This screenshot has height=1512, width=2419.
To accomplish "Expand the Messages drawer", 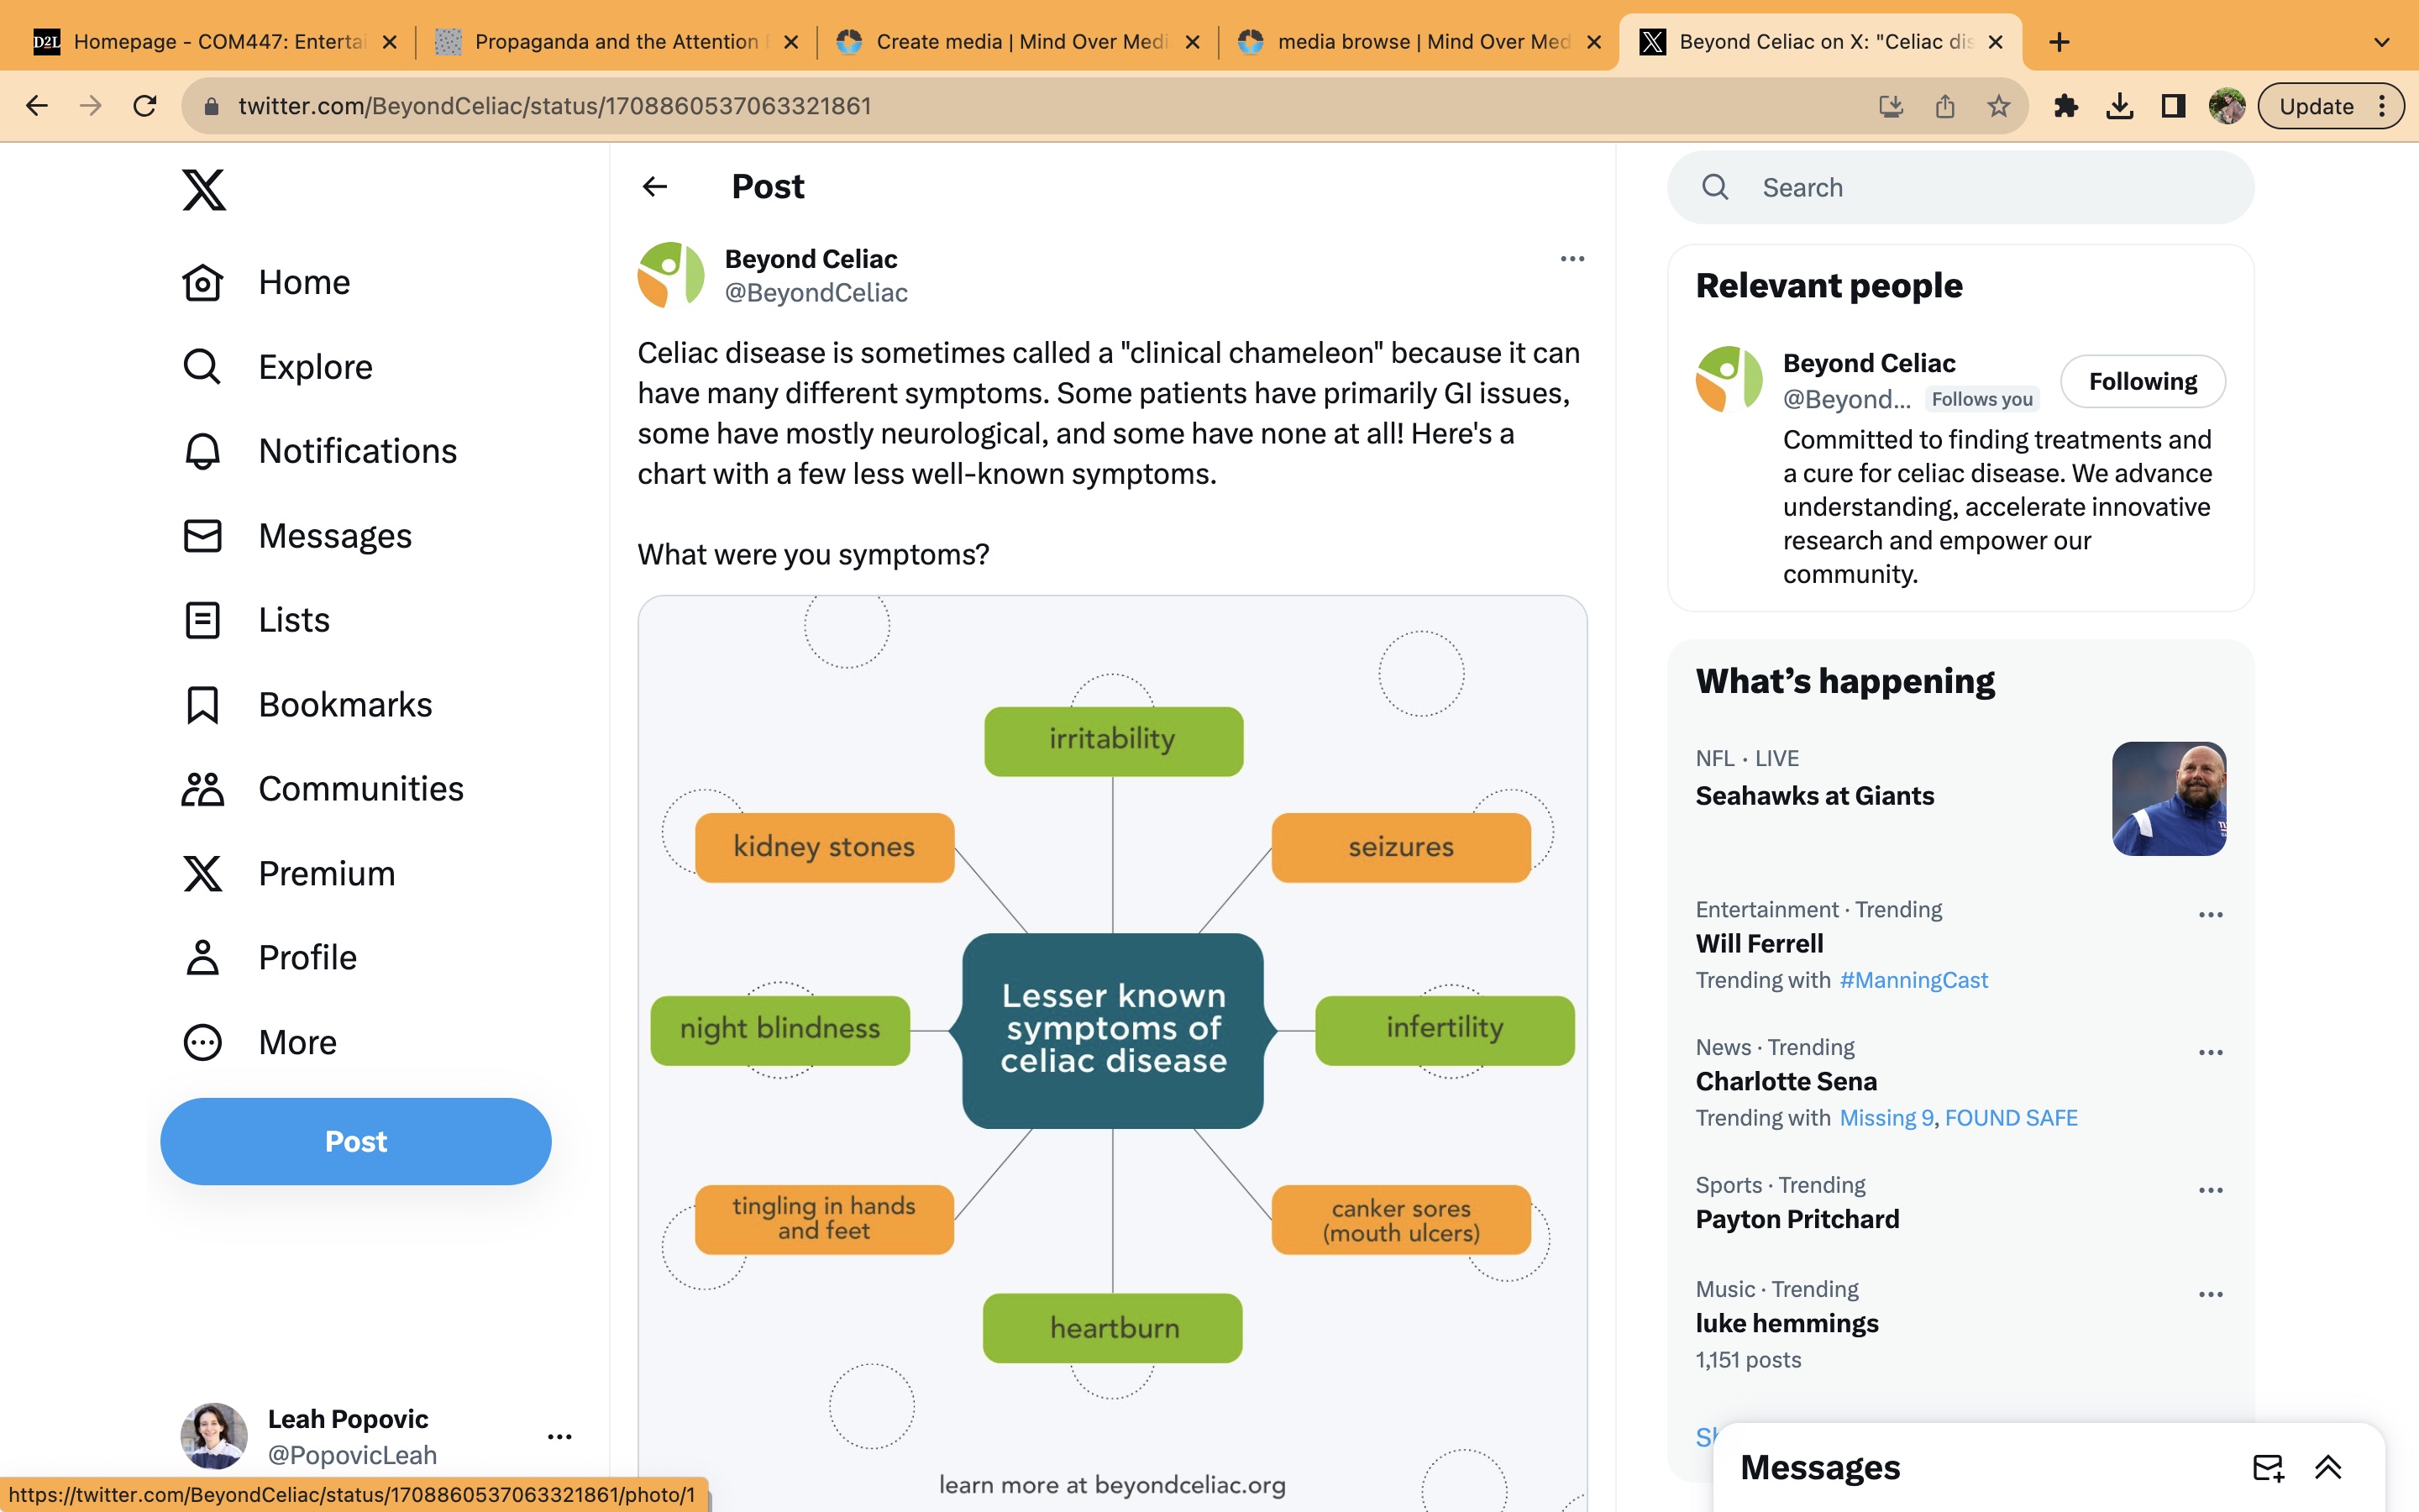I will pos(2328,1467).
